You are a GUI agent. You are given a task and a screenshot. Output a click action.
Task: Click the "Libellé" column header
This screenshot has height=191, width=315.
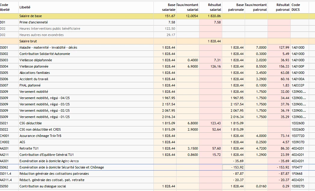[x=25, y=7]
